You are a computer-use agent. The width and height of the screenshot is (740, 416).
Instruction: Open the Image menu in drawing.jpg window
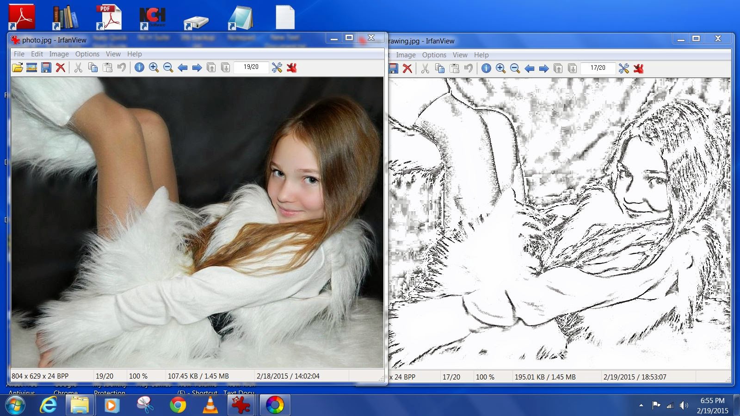click(406, 55)
